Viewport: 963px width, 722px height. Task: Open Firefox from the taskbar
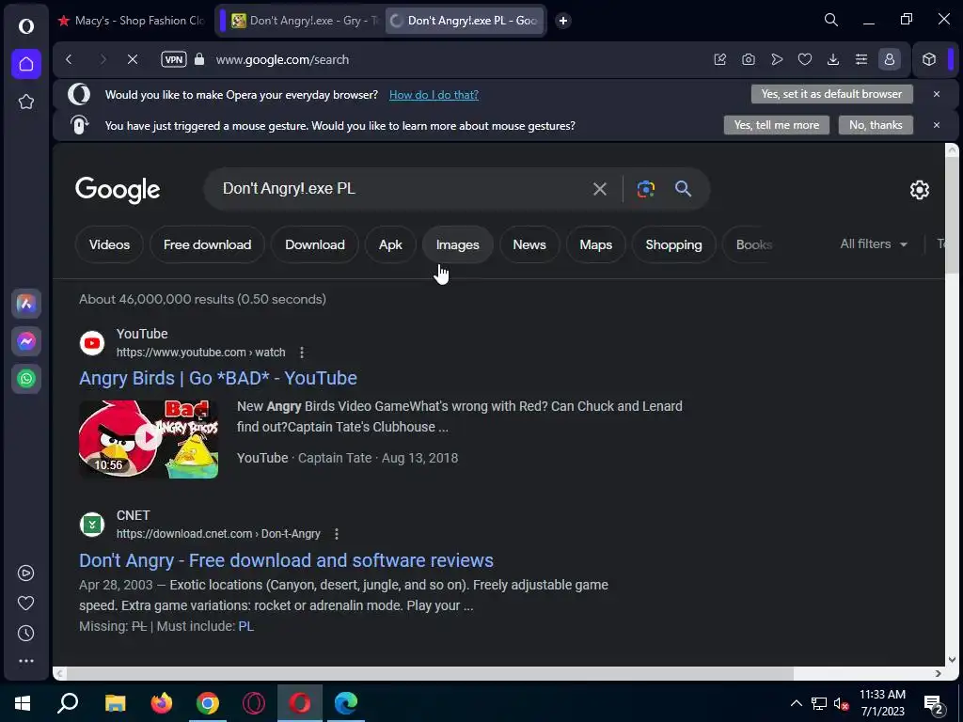pyautogui.click(x=162, y=703)
